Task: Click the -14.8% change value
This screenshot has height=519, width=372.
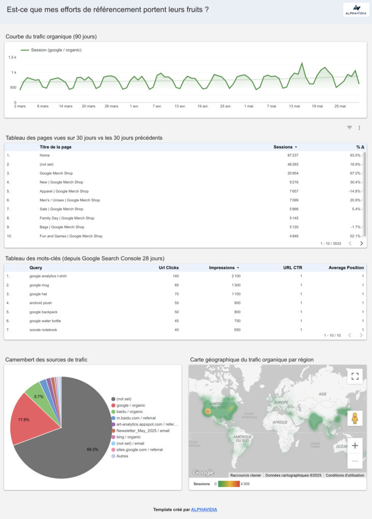Action: click(354, 191)
